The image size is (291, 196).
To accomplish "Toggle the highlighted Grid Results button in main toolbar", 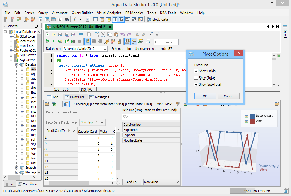I will [115, 19].
